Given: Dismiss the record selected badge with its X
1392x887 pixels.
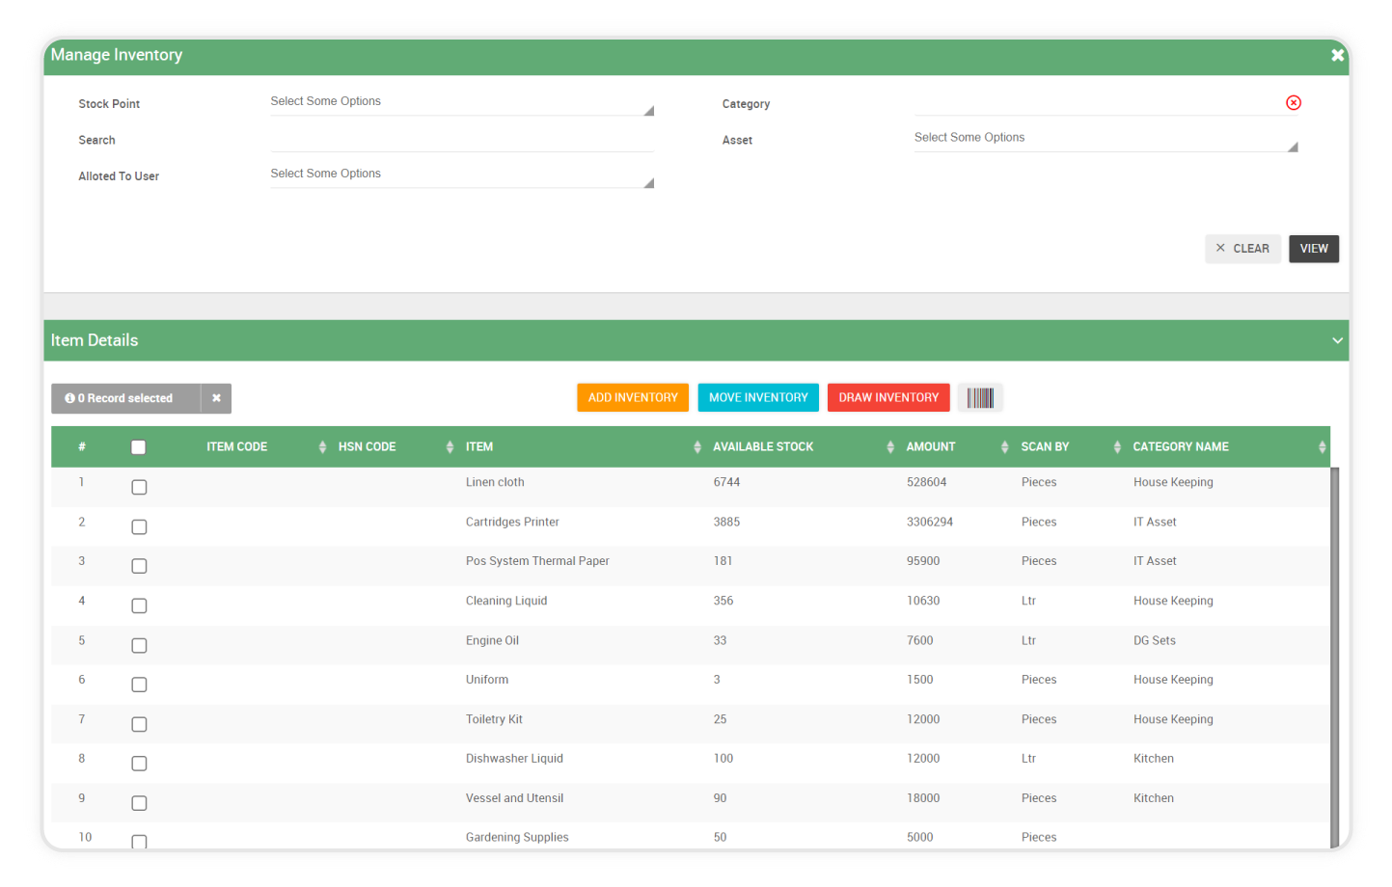Looking at the screenshot, I should [x=216, y=397].
